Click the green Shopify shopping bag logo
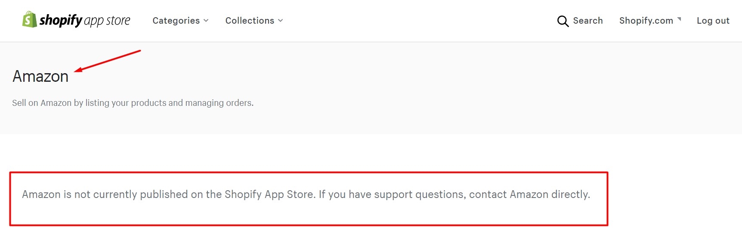This screenshot has width=742, height=238. (x=30, y=20)
